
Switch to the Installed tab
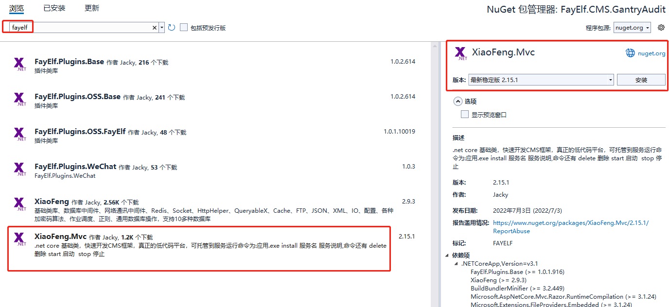tap(54, 8)
